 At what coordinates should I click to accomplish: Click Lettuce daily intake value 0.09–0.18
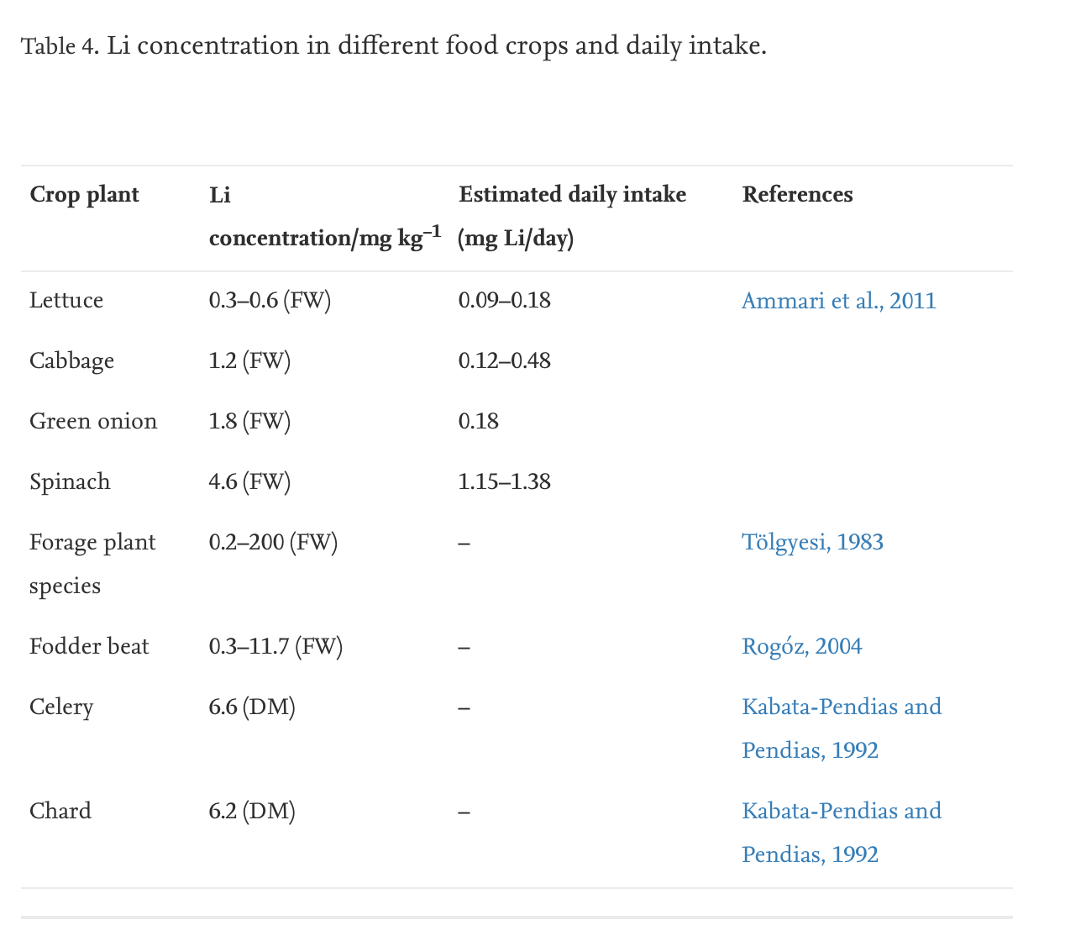tap(504, 301)
